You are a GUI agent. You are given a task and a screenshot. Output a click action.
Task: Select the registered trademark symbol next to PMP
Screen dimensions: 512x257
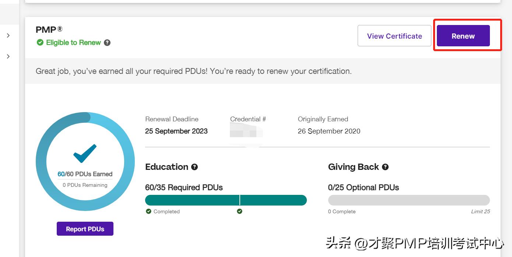click(60, 29)
